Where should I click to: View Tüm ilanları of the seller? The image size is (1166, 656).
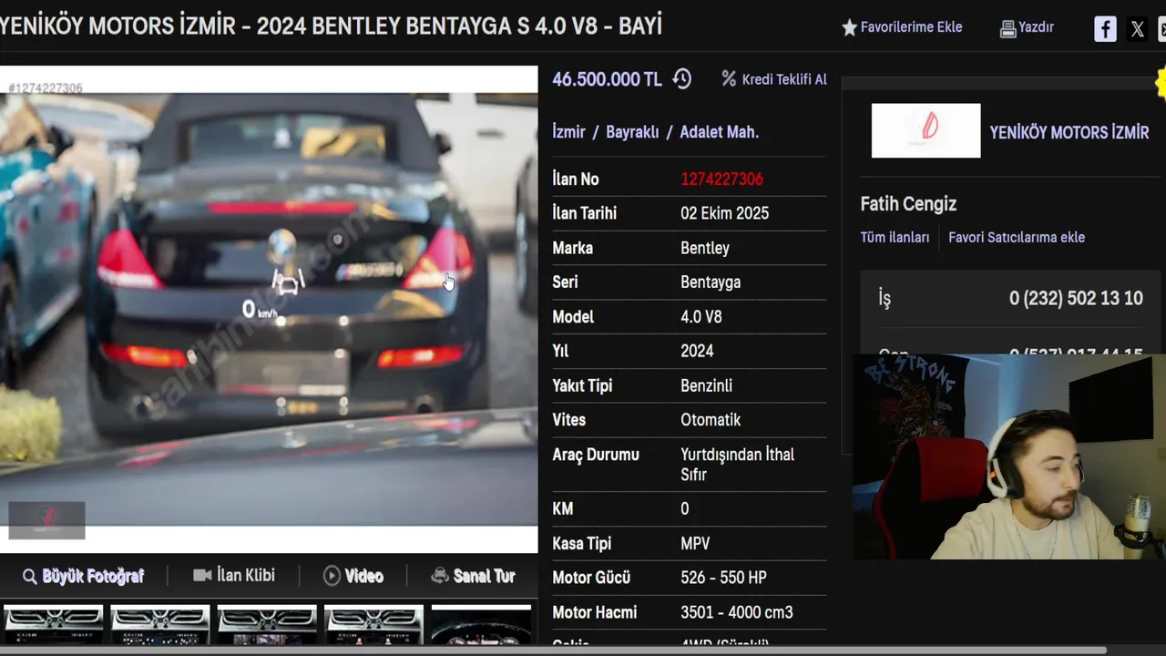895,237
